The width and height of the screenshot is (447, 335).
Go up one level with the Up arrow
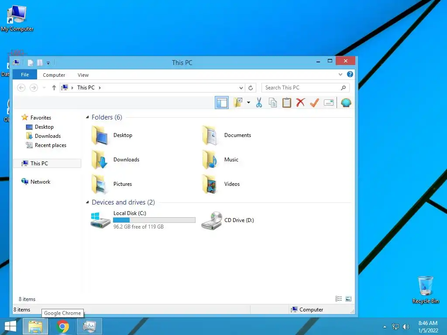point(54,87)
